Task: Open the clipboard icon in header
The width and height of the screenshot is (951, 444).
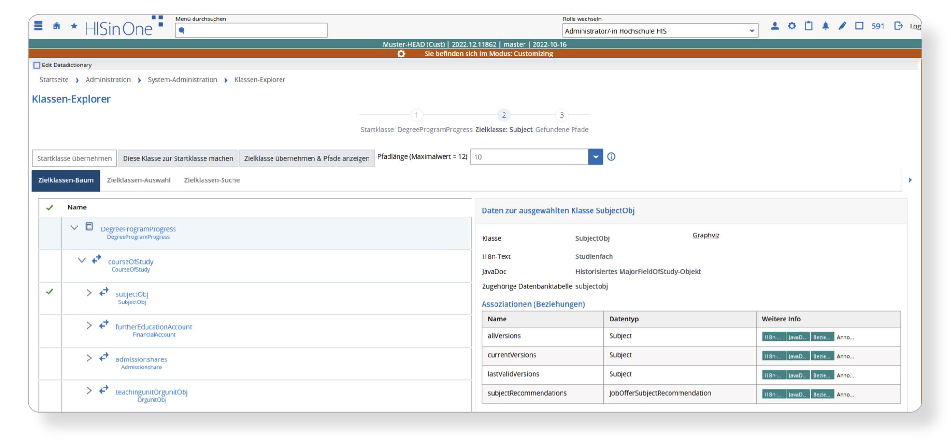Action: [808, 26]
